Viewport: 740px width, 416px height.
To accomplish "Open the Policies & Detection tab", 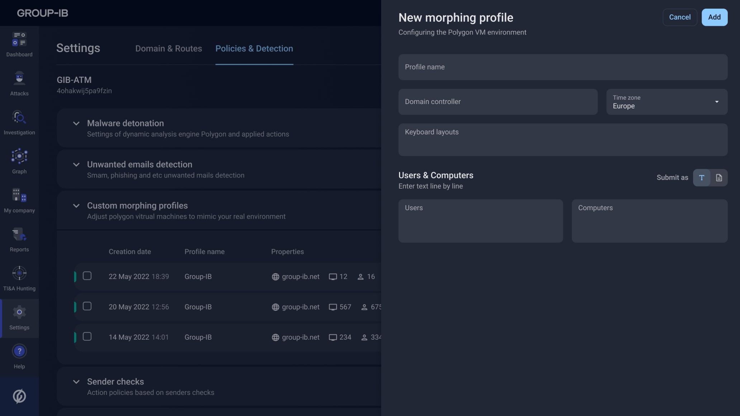I will coord(254,48).
